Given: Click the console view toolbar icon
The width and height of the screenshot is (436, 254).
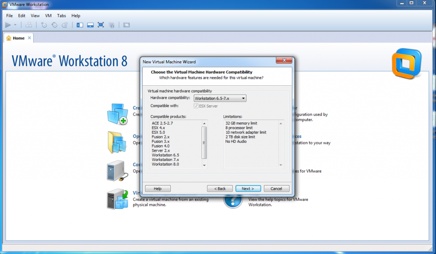Looking at the screenshot, I should [x=126, y=25].
